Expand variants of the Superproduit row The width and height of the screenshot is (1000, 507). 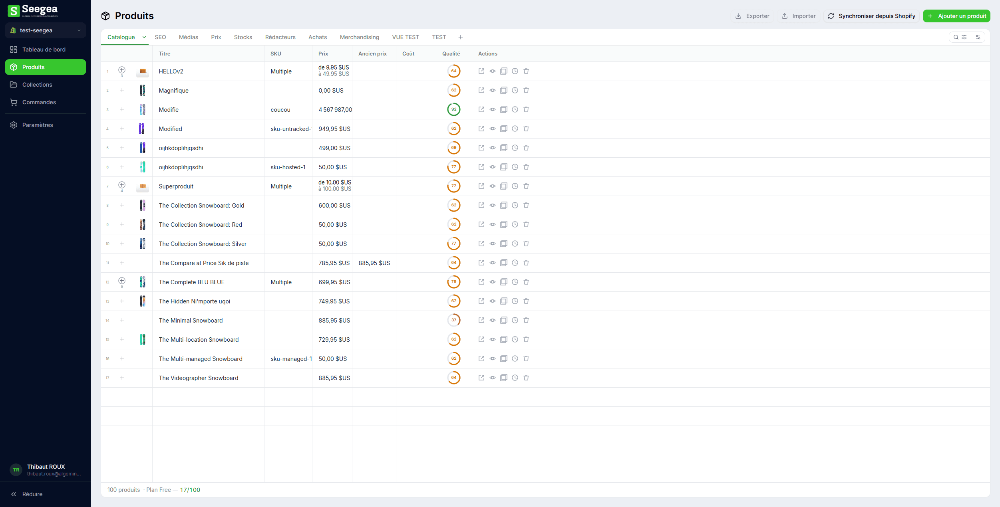122,185
